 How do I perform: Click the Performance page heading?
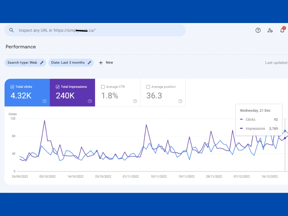(21, 47)
